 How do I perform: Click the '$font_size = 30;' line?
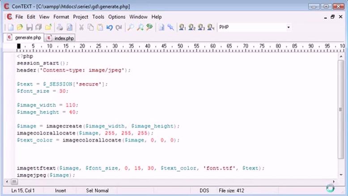click(x=42, y=91)
